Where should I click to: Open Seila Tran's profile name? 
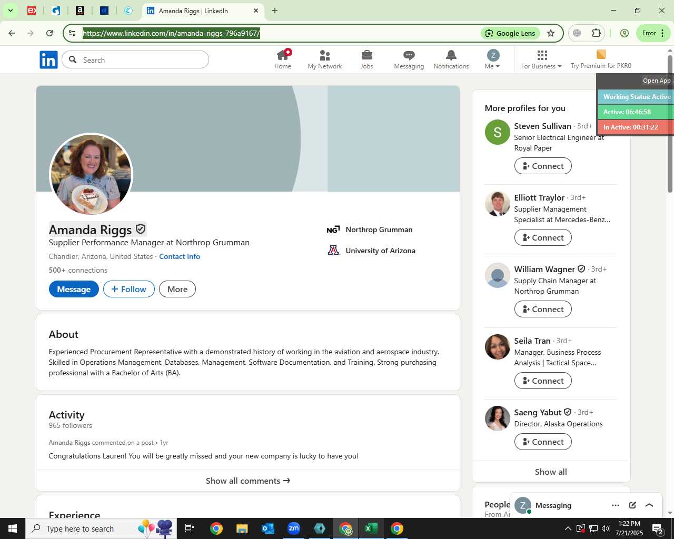coord(532,341)
